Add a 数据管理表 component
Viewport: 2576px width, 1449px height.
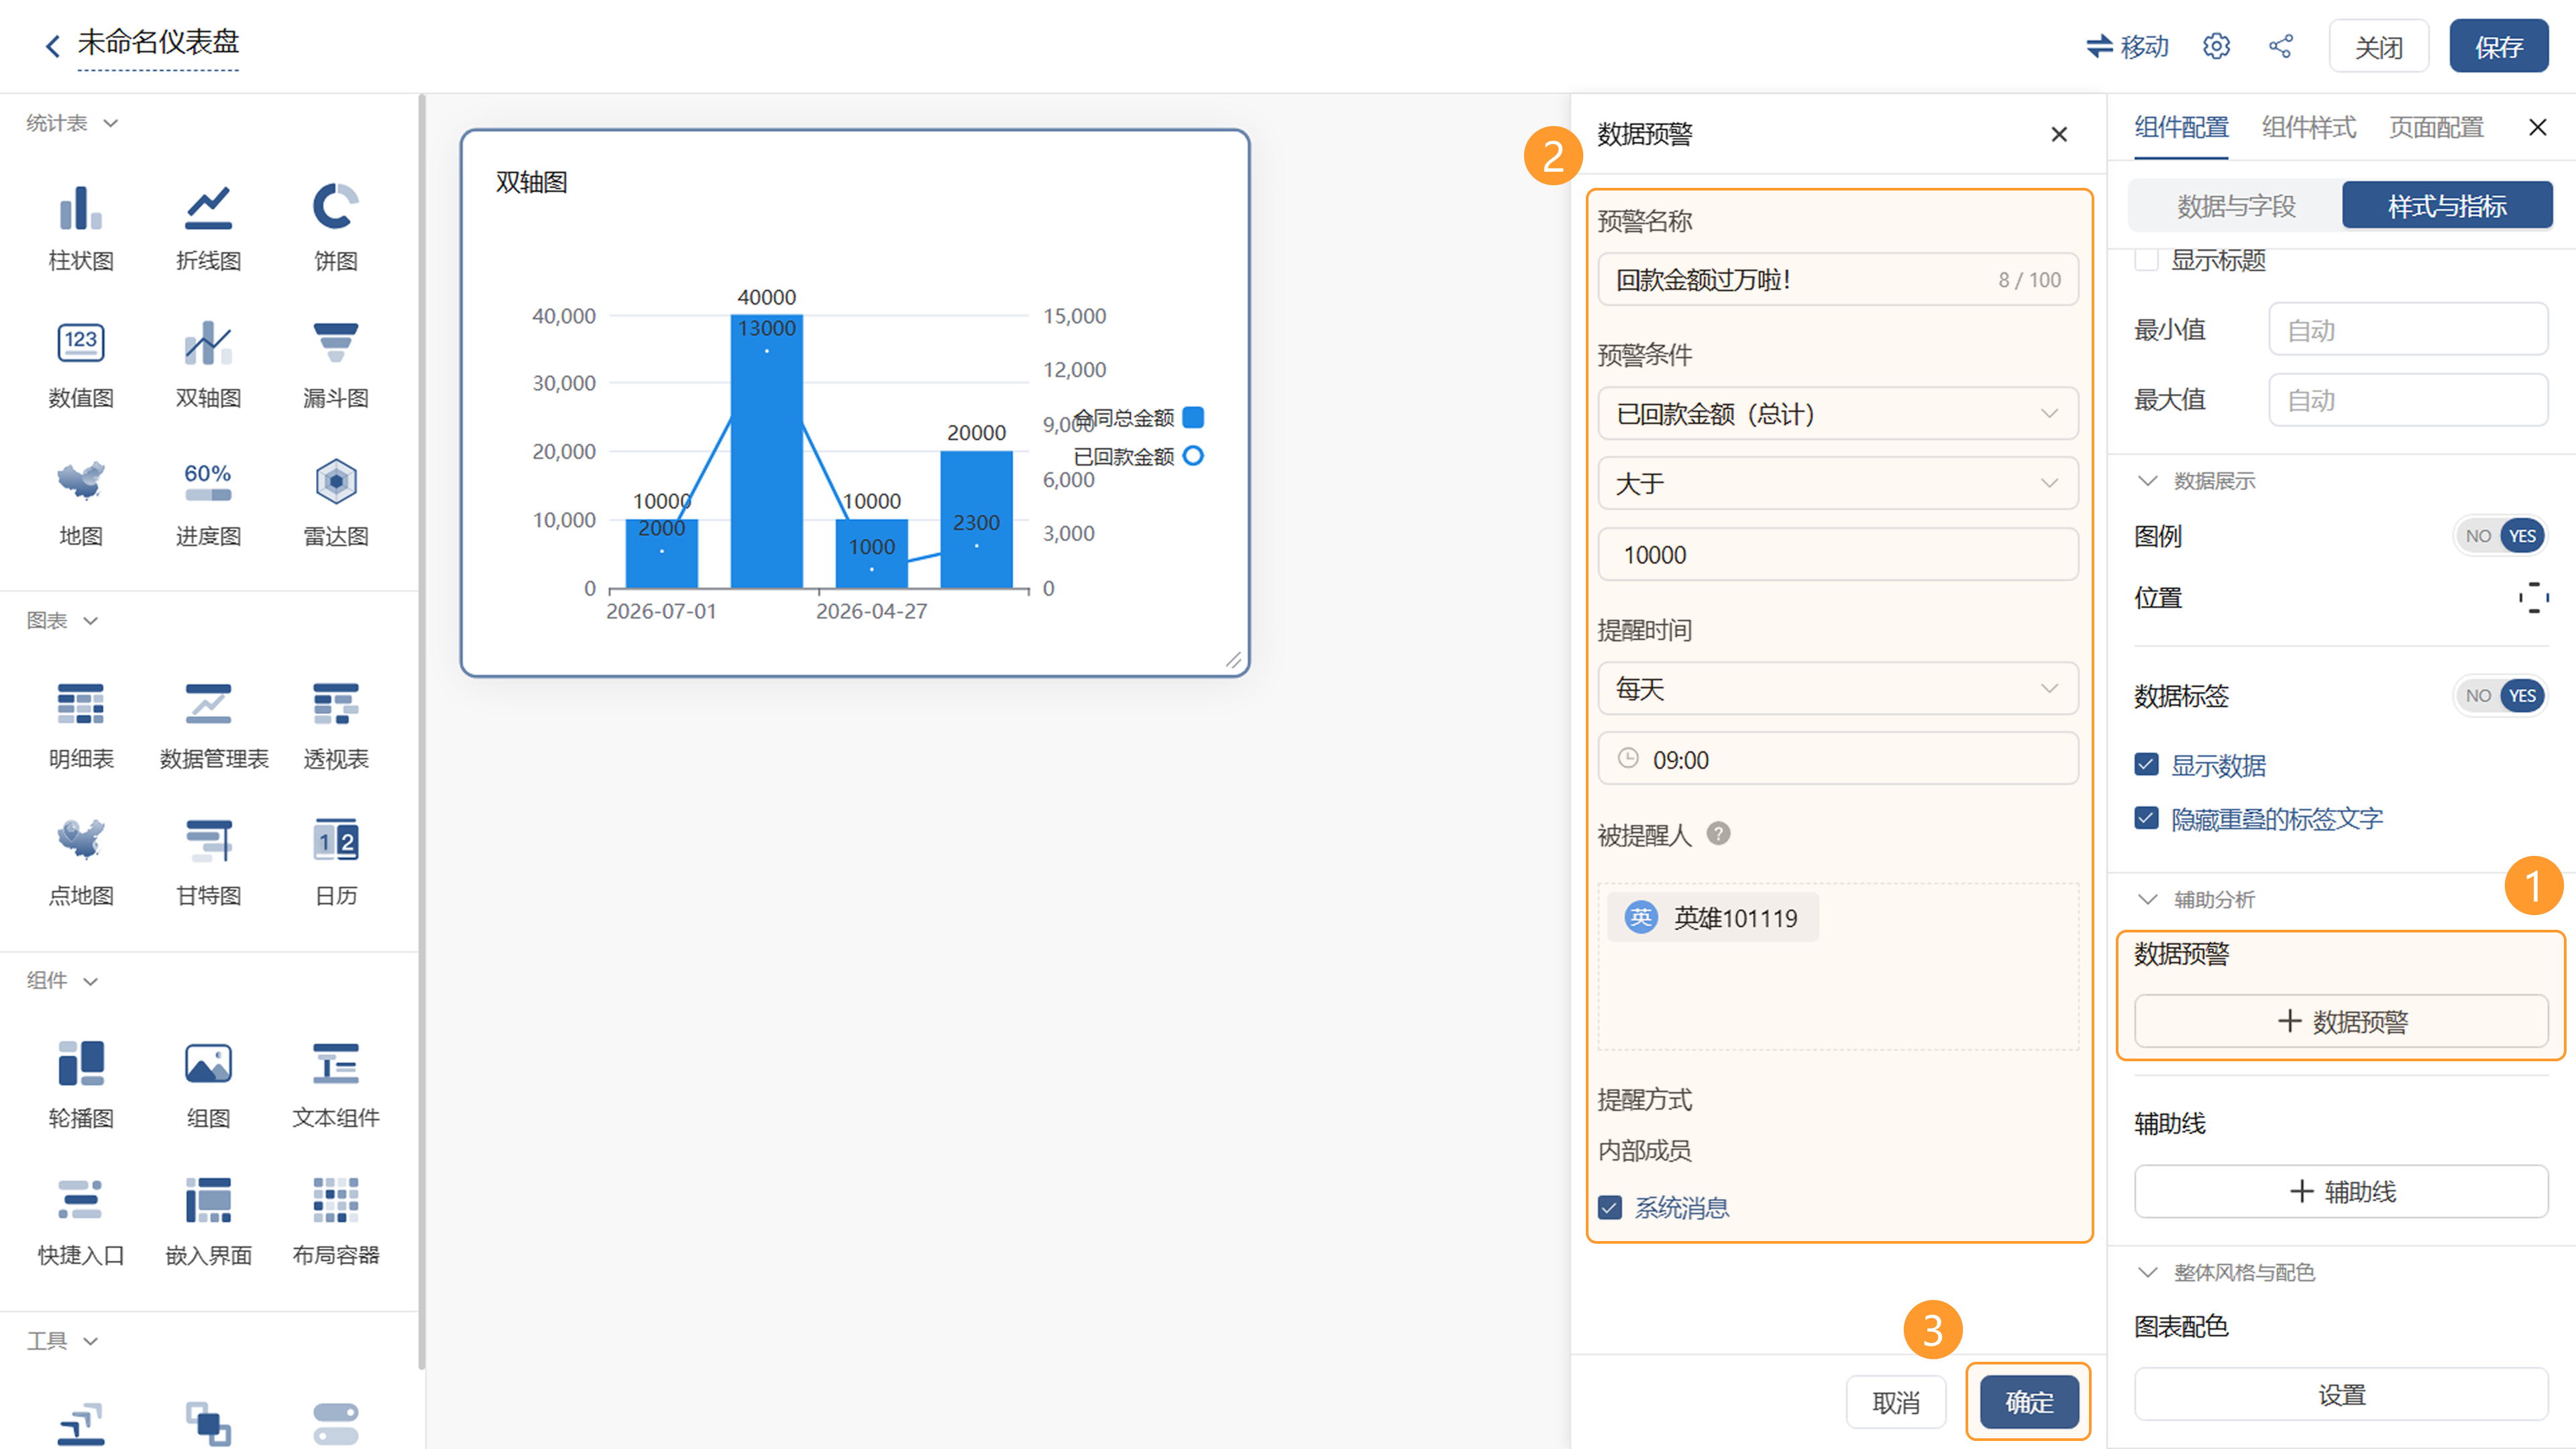click(x=214, y=726)
